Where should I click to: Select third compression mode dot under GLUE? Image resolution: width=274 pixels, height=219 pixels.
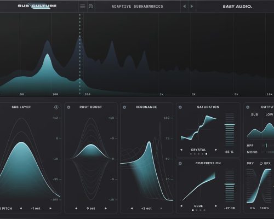[x=201, y=210]
